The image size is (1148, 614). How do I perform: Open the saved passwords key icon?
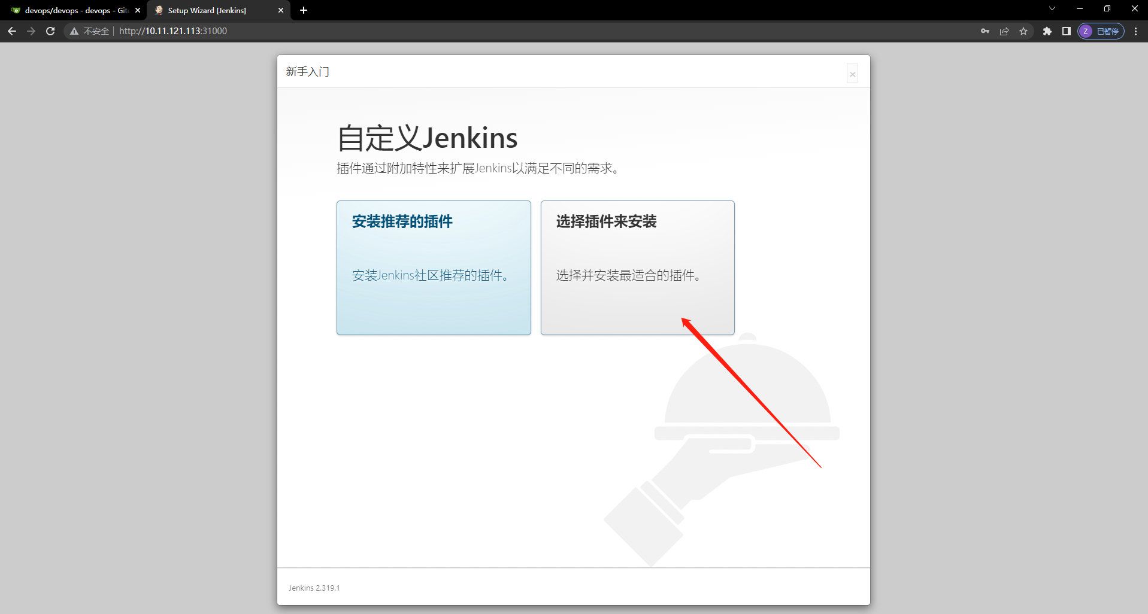[985, 31]
